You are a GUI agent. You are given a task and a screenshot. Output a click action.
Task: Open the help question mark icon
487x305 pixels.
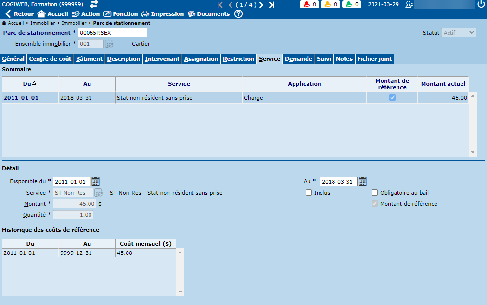tap(238, 14)
